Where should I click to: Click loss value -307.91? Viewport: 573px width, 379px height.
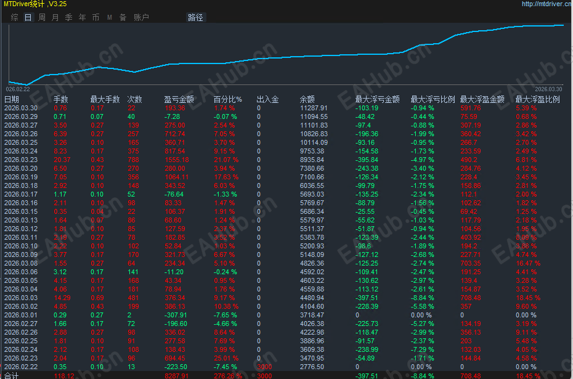tap(176, 315)
